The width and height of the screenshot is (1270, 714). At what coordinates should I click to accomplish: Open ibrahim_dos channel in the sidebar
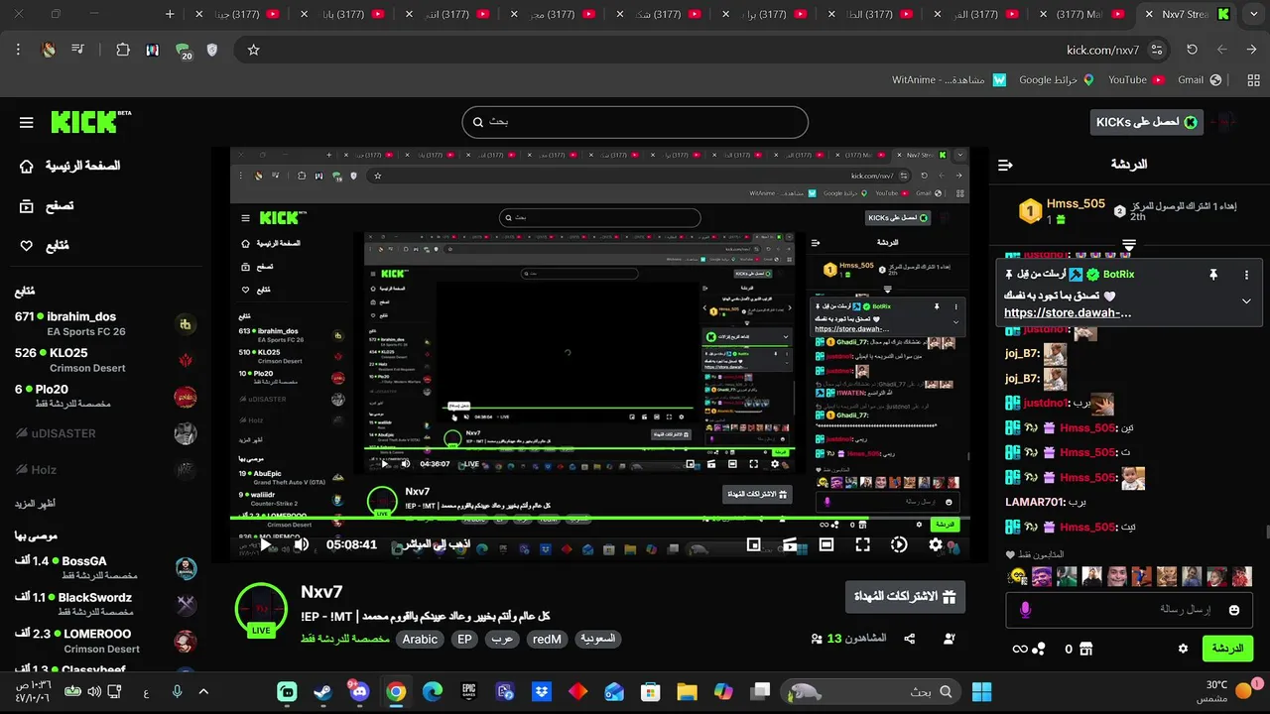click(105, 323)
